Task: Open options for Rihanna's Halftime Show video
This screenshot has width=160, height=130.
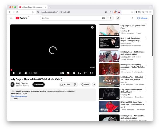Action: [x=147, y=102]
